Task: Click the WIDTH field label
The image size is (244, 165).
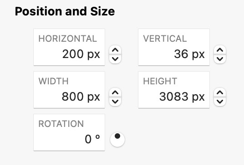Action: coord(53,81)
